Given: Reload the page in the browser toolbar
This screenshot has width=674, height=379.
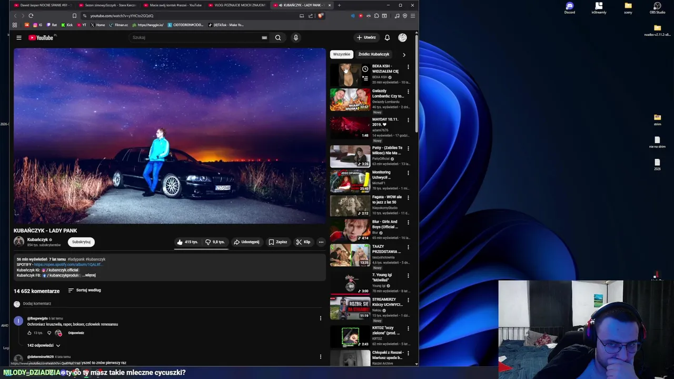Looking at the screenshot, I should (31, 16).
